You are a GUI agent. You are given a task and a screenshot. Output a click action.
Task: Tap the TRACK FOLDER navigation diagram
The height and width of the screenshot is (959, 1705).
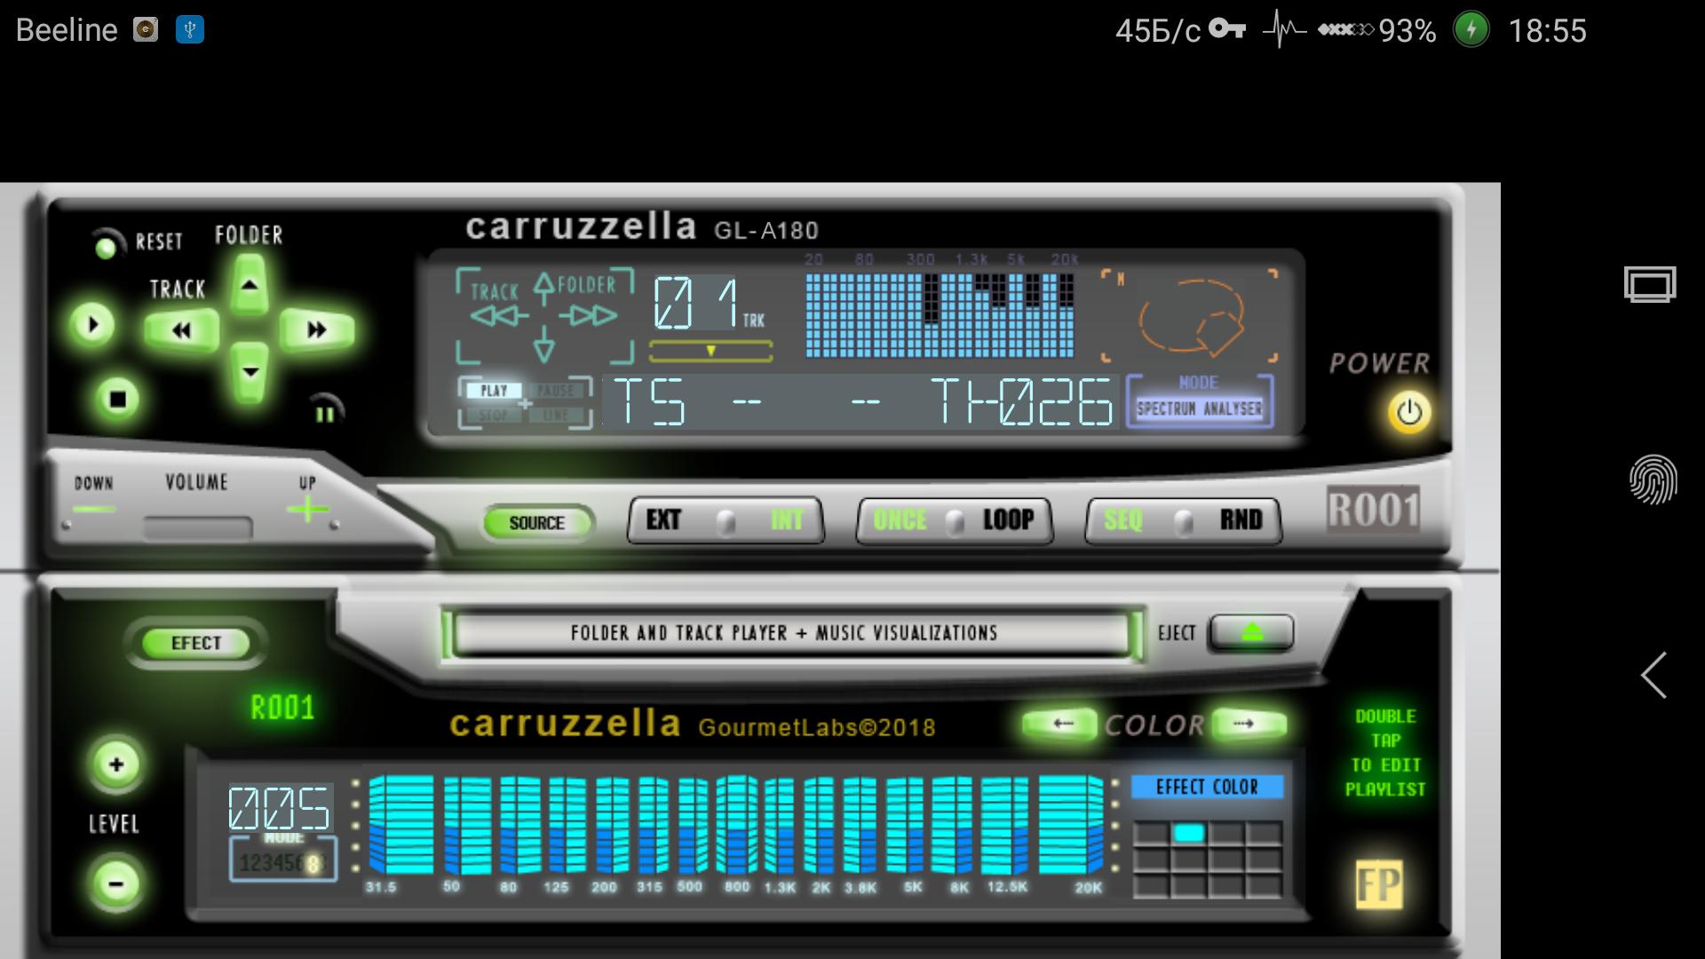(x=544, y=316)
